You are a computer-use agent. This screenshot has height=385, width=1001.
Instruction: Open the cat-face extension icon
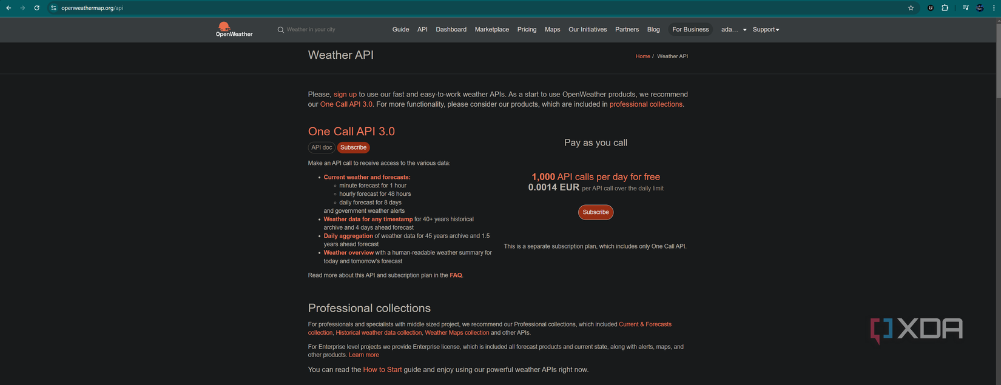(x=931, y=8)
